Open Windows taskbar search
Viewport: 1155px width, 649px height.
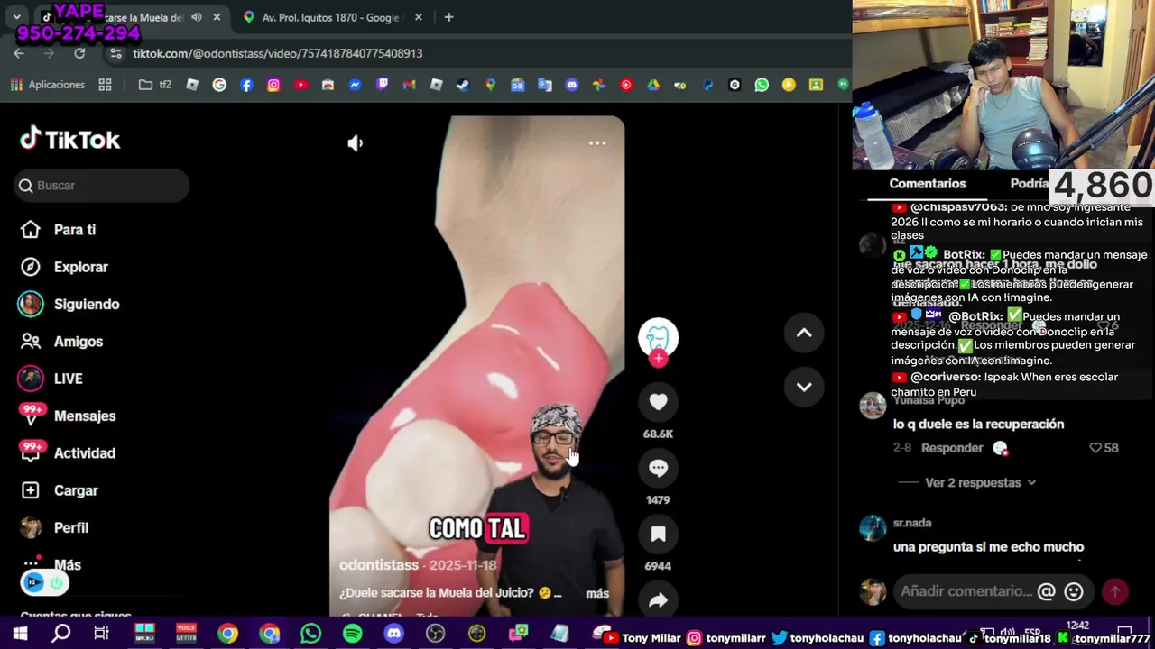pos(61,634)
